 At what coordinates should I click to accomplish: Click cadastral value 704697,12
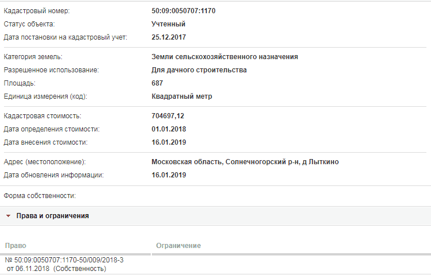(x=168, y=116)
